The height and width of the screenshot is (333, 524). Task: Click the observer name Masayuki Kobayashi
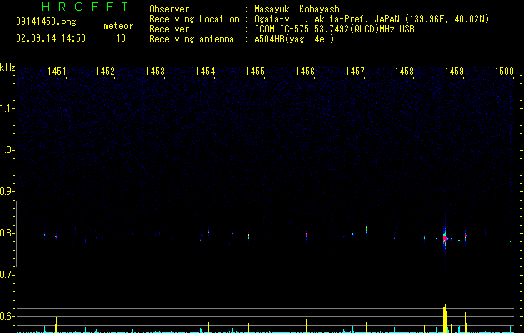[x=299, y=9]
